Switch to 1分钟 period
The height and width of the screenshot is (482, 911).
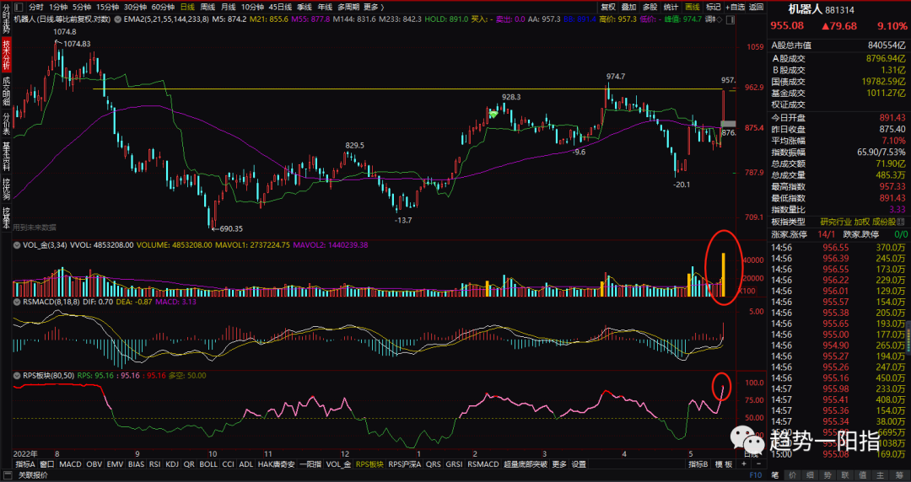58,7
